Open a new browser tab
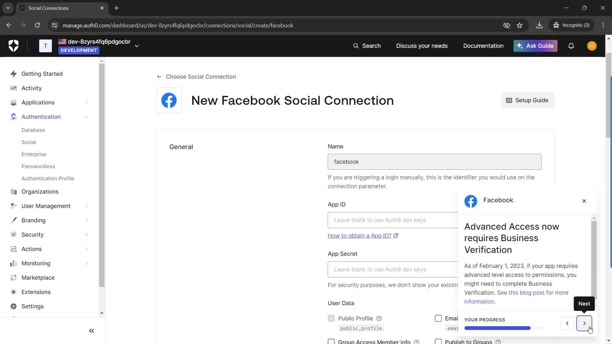Screen dimensions: 612x344 click(x=117, y=8)
